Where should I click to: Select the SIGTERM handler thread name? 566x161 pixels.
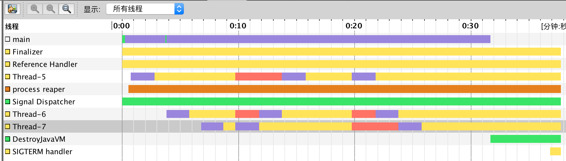click(x=42, y=152)
